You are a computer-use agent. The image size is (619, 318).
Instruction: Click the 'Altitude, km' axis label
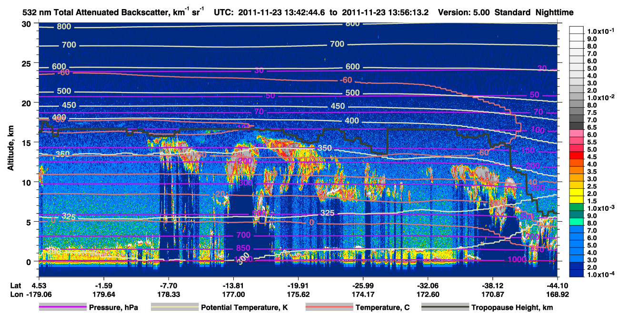[11, 147]
